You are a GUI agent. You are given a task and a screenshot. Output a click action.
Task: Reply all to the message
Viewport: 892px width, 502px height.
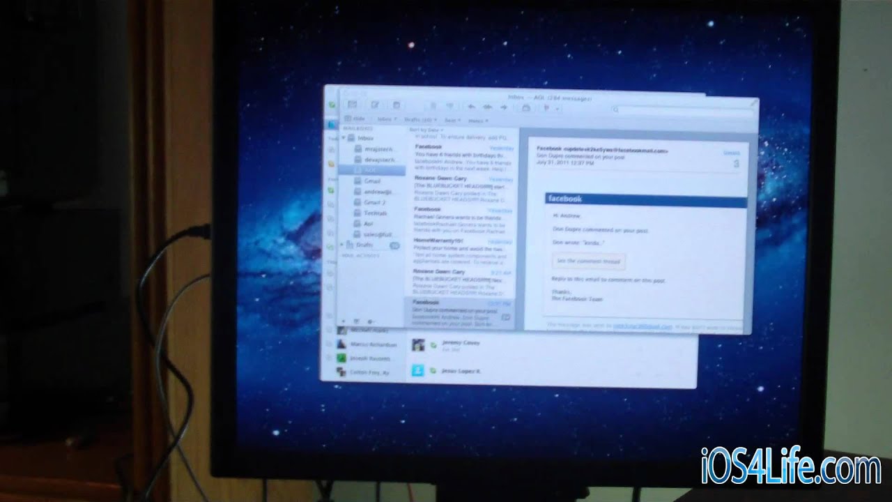coord(488,107)
